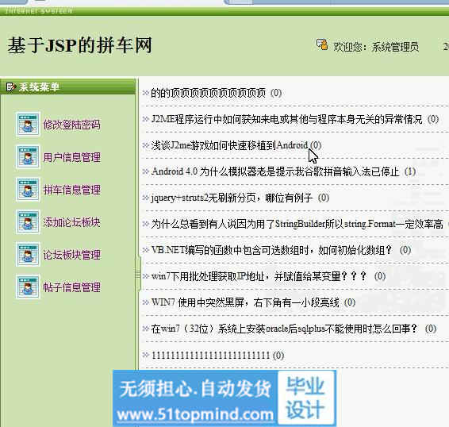
Task: Open the 论坛板块管理 menu link
Action: pyautogui.click(x=72, y=255)
